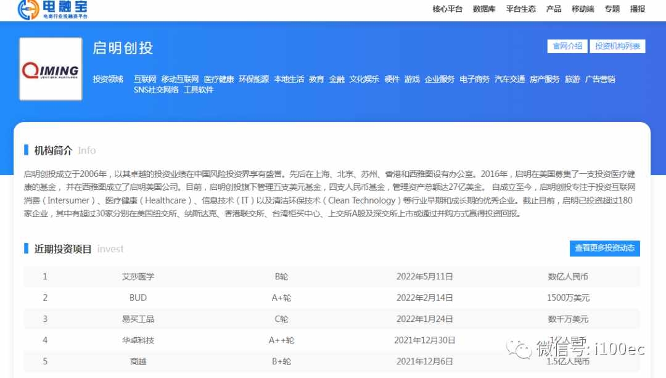The width and height of the screenshot is (666, 378).
Task: Click the A++轮 round for 华卓科技
Action: pos(281,340)
